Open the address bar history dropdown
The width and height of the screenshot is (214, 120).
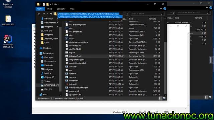click(124, 14)
